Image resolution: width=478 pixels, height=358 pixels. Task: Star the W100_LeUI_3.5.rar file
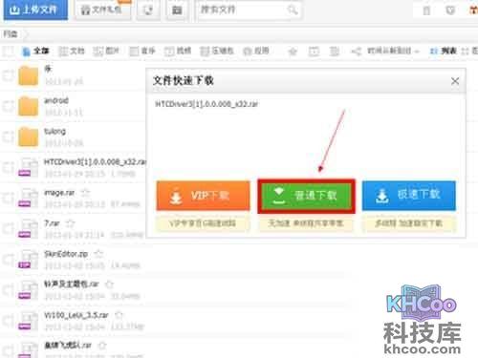click(119, 315)
